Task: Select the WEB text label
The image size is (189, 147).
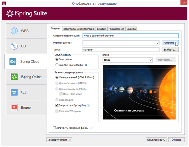Action: click(x=25, y=31)
